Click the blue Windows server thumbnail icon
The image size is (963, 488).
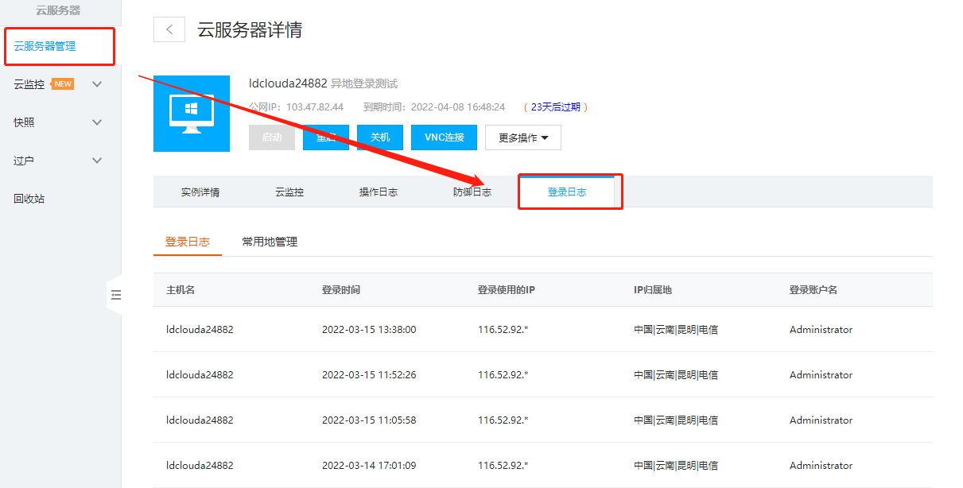tap(191, 113)
